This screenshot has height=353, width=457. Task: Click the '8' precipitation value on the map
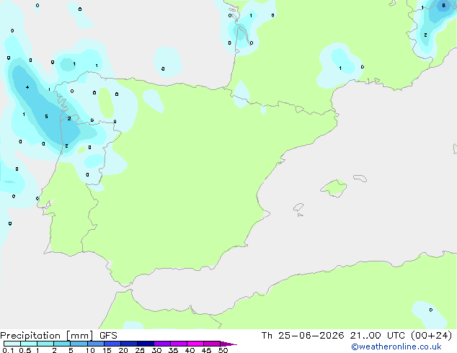443,5
